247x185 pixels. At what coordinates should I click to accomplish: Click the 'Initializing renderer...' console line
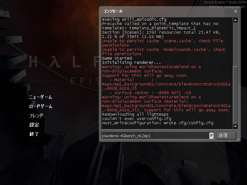pos(132,63)
